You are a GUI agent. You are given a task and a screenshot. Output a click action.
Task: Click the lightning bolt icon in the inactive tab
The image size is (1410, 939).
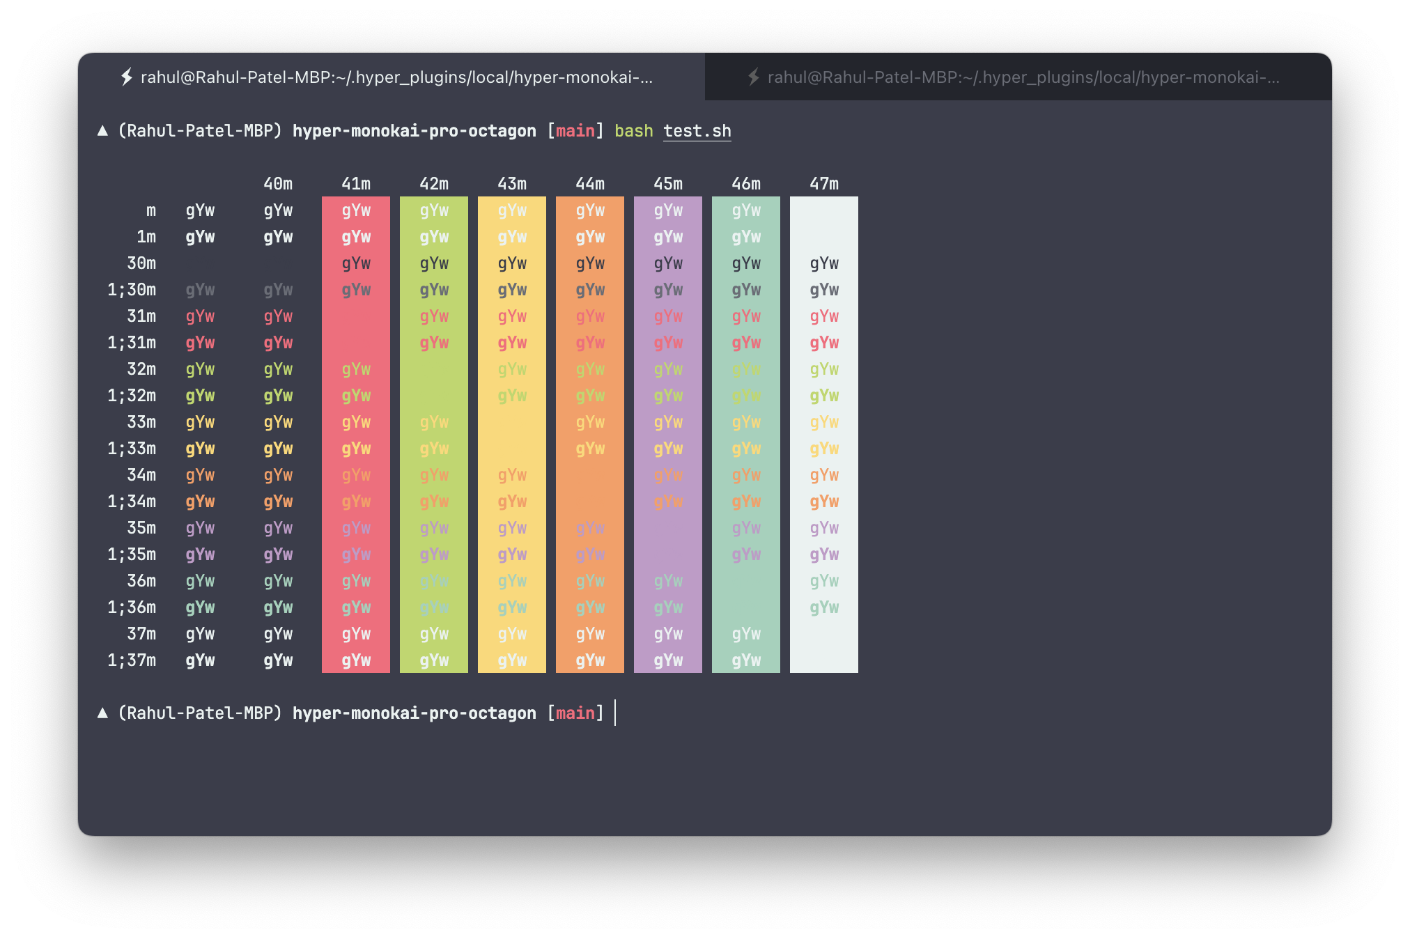(x=753, y=77)
